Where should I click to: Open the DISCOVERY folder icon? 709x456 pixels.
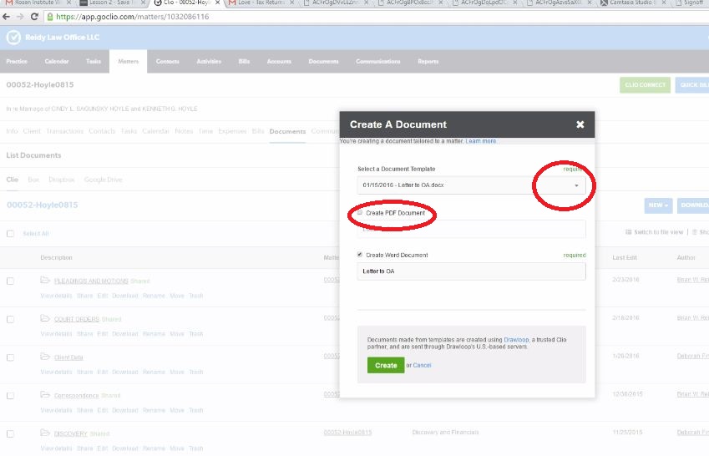(x=45, y=433)
